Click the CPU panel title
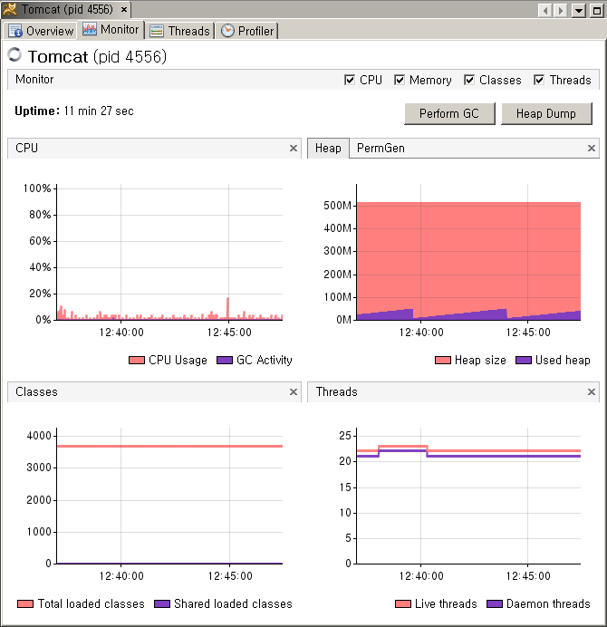Viewport: 607px width, 627px height. pyautogui.click(x=26, y=148)
